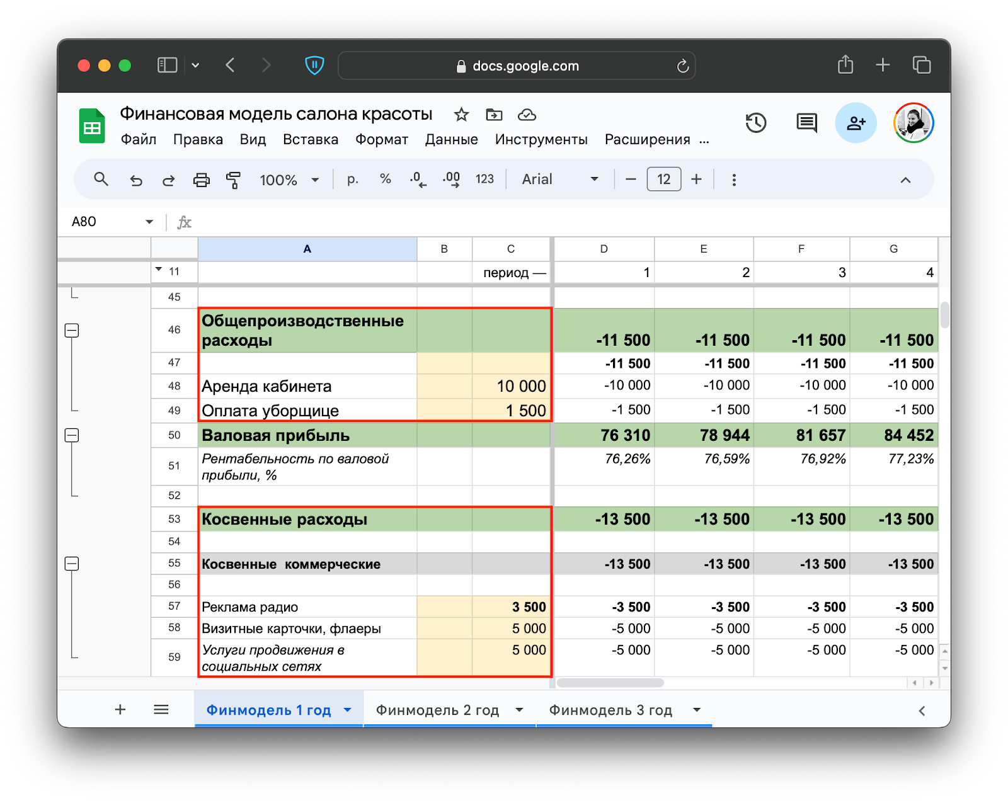Click the share people button
The image size is (1008, 803).
point(855,123)
